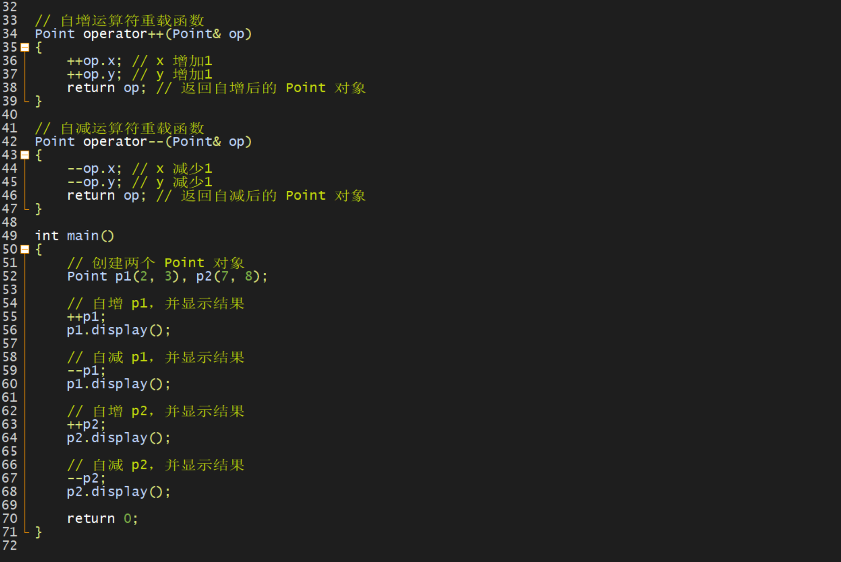Collapse the operator++ function fold marker
The height and width of the screenshot is (562, 841).
point(25,47)
